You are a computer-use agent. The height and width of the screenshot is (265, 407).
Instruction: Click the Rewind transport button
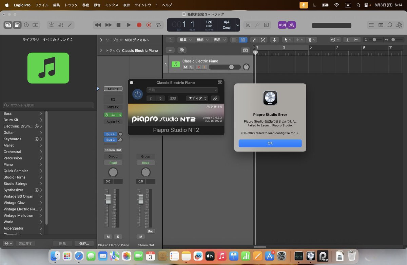[x=98, y=25]
